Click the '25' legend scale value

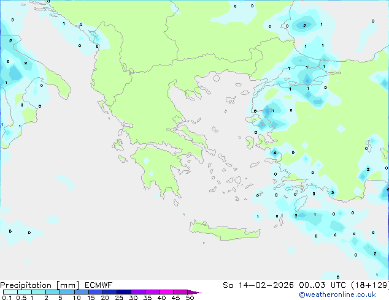(119, 298)
